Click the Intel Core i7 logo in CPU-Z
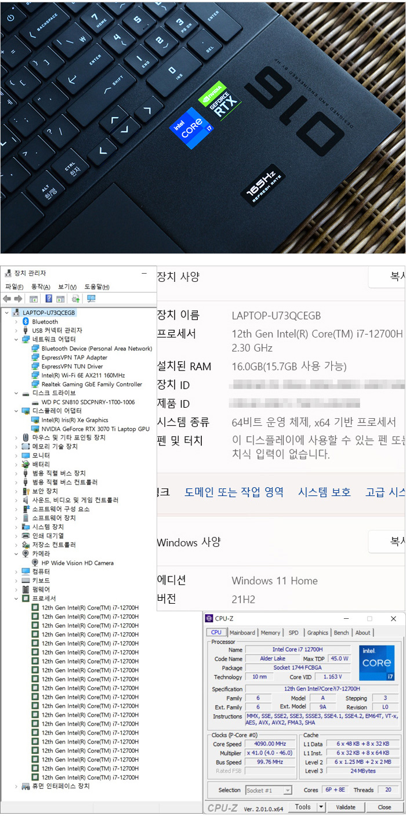 tap(376, 663)
